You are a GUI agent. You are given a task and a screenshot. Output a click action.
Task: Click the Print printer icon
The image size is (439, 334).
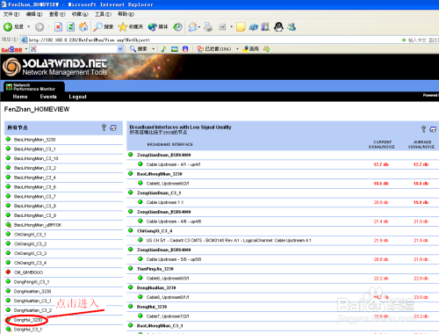208,27
